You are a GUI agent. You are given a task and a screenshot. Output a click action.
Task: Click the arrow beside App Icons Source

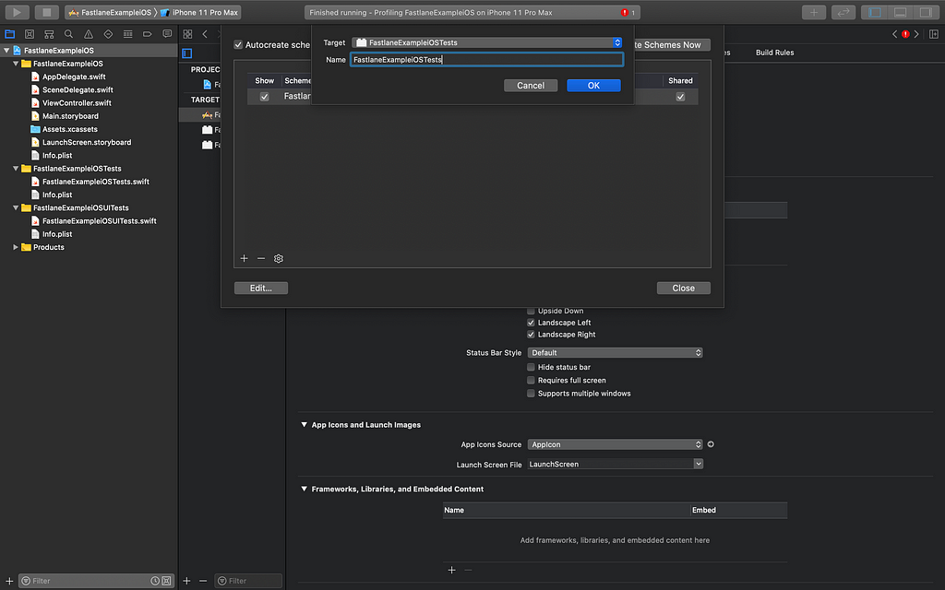[x=711, y=444]
